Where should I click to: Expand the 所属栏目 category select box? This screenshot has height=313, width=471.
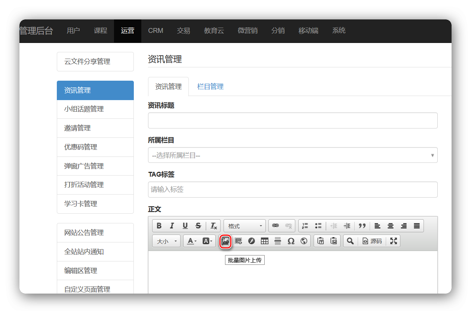point(292,155)
